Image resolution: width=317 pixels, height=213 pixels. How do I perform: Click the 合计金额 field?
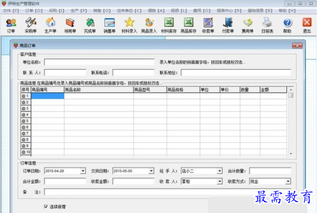[x=65, y=181]
